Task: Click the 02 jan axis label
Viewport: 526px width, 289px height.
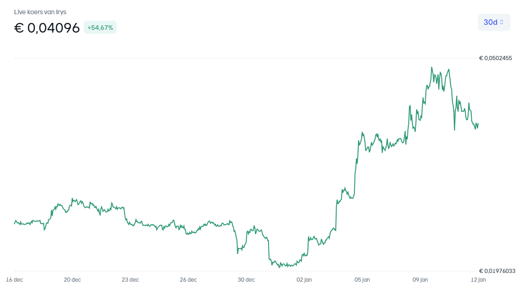Action: click(x=304, y=280)
